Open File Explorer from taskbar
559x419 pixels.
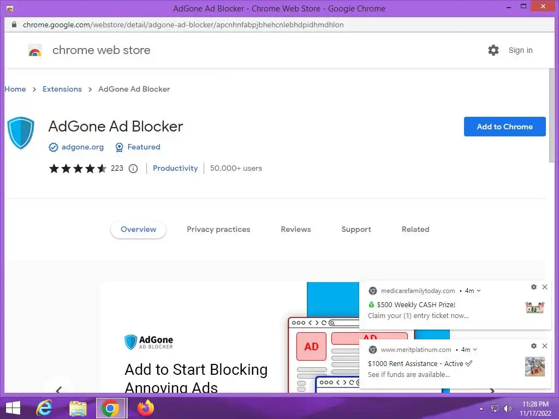78,408
